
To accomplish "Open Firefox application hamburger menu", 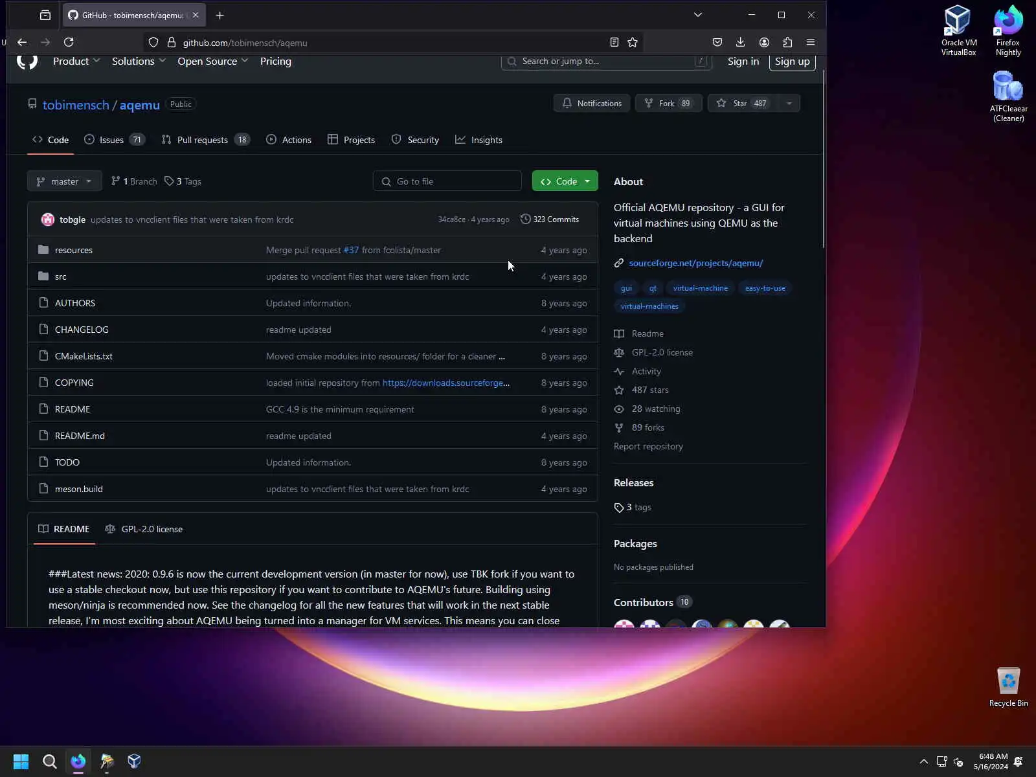I will (x=811, y=42).
